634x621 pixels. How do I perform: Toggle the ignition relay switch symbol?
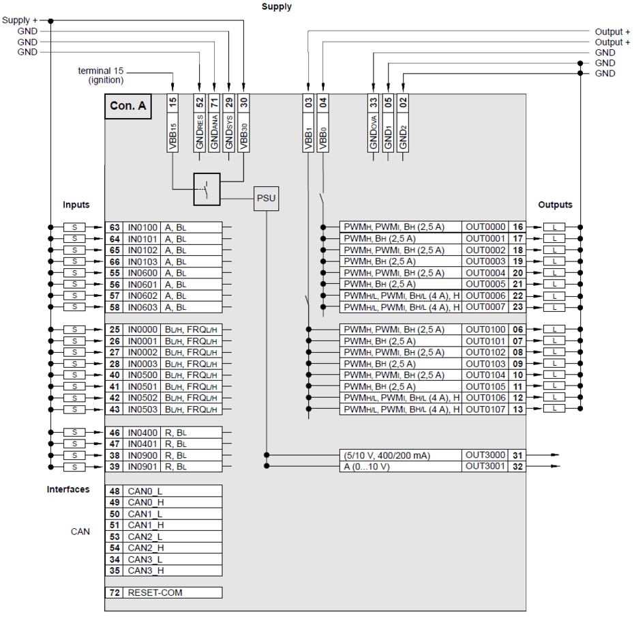pos(205,190)
